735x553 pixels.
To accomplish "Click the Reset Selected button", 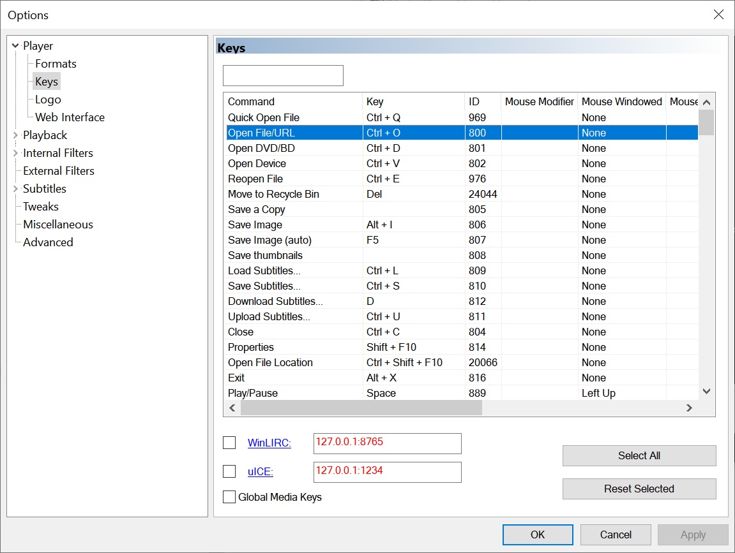I will point(639,489).
